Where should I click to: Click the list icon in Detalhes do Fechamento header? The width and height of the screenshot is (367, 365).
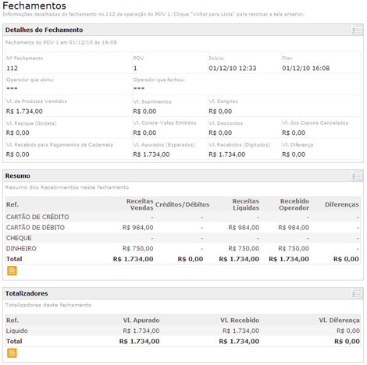357,30
